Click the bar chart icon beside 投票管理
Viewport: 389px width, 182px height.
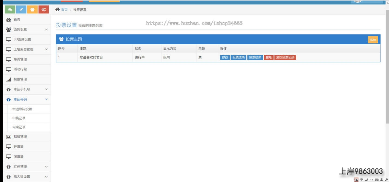click(9, 80)
